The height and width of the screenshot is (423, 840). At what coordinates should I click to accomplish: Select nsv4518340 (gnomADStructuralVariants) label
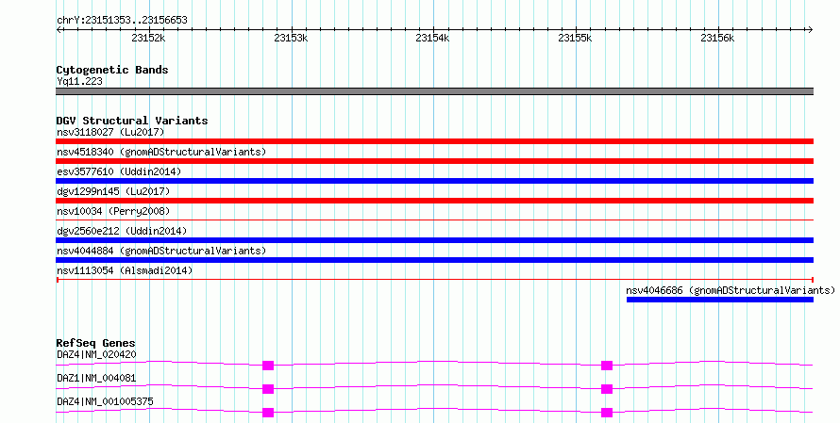click(161, 152)
